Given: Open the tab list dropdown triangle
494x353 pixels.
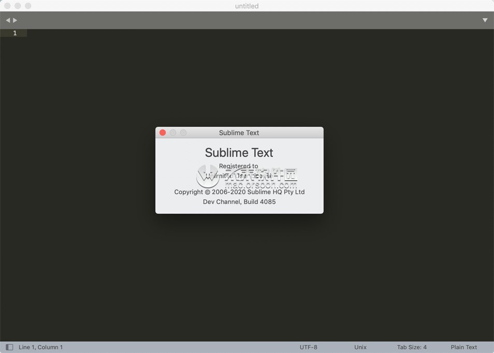Looking at the screenshot, I should tap(485, 20).
